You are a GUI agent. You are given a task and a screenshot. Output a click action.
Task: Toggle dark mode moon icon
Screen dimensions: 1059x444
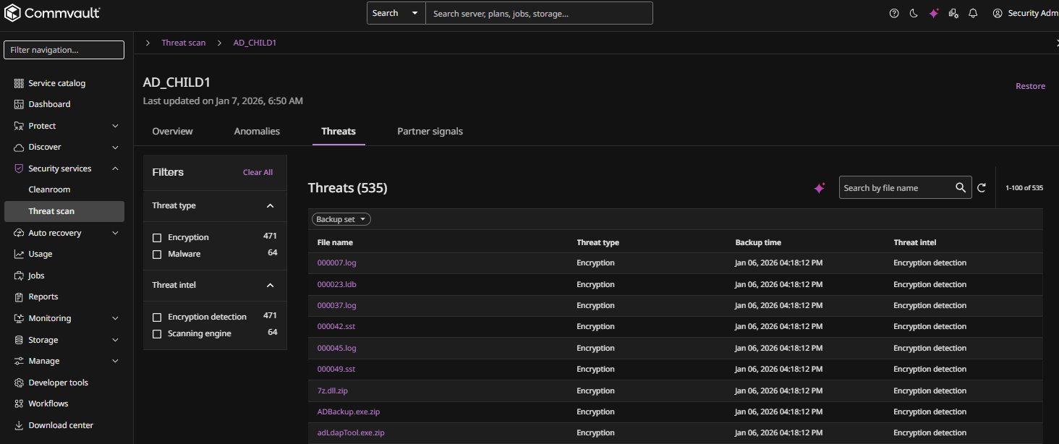[x=914, y=13]
